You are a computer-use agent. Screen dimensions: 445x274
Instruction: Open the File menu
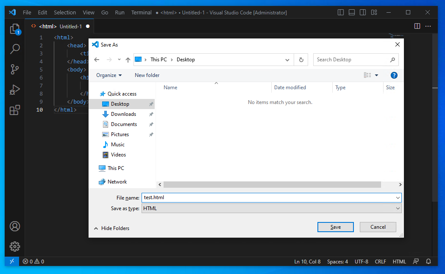27,12
